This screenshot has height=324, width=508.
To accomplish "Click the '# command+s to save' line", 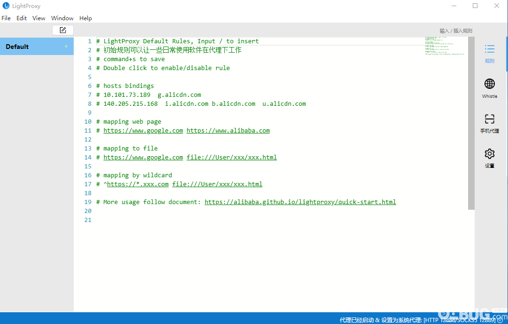I will pos(131,59).
